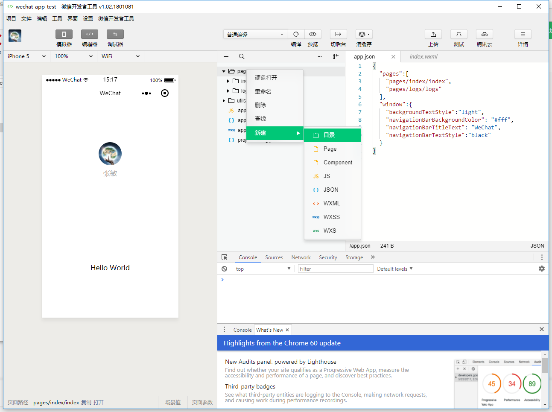This screenshot has height=412, width=552.
Task: Toggle the editor panel (编辑器)
Action: (x=90, y=34)
